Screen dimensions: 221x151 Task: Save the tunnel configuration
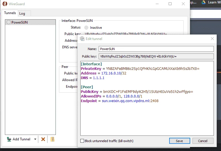(180, 141)
